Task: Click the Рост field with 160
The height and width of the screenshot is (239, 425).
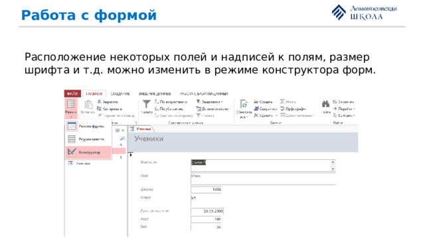Action: click(x=206, y=219)
